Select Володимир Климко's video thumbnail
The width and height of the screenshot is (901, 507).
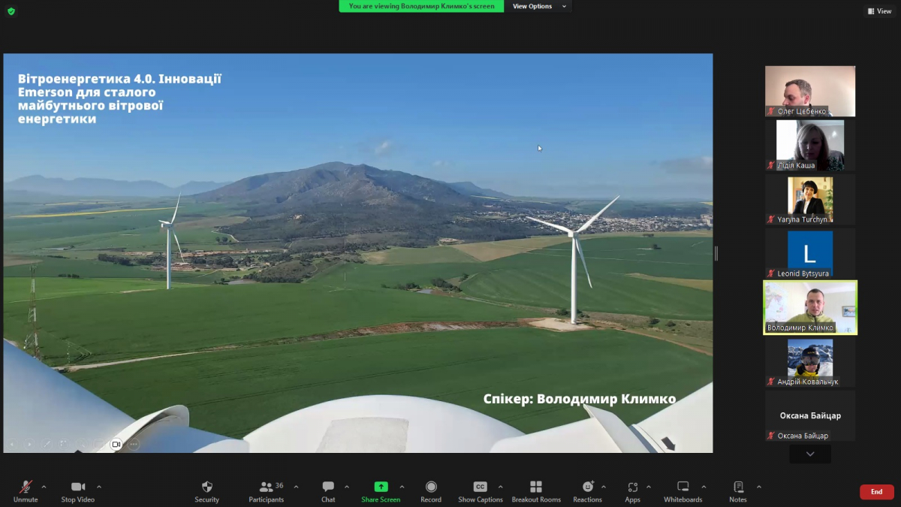point(810,307)
